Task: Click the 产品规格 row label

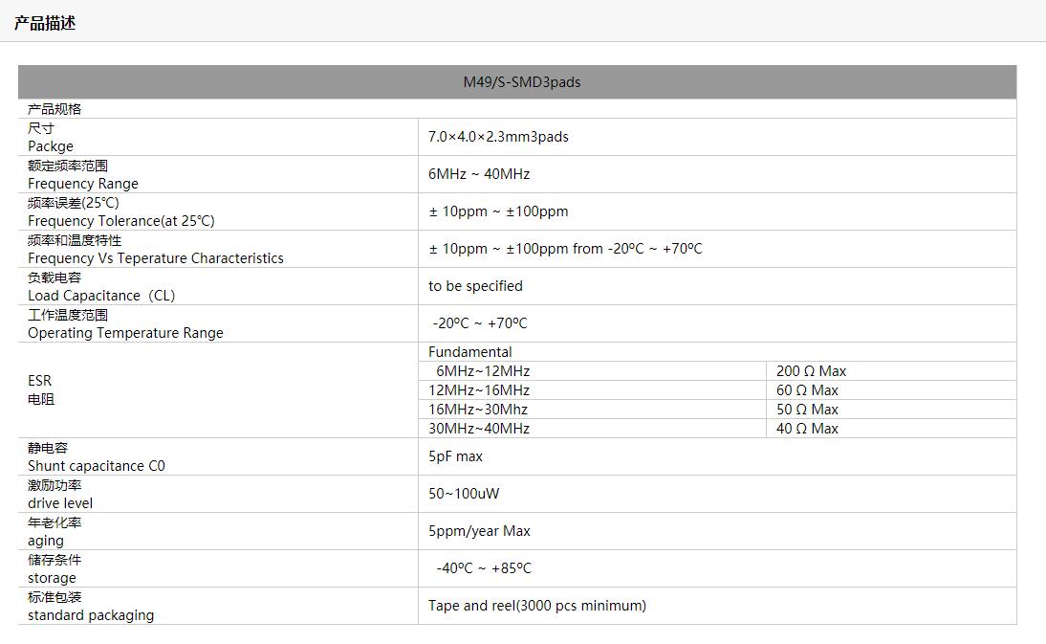Action: coord(54,109)
